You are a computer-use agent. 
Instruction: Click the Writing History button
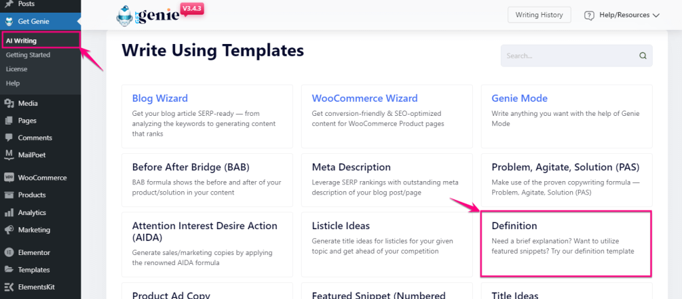pyautogui.click(x=539, y=15)
